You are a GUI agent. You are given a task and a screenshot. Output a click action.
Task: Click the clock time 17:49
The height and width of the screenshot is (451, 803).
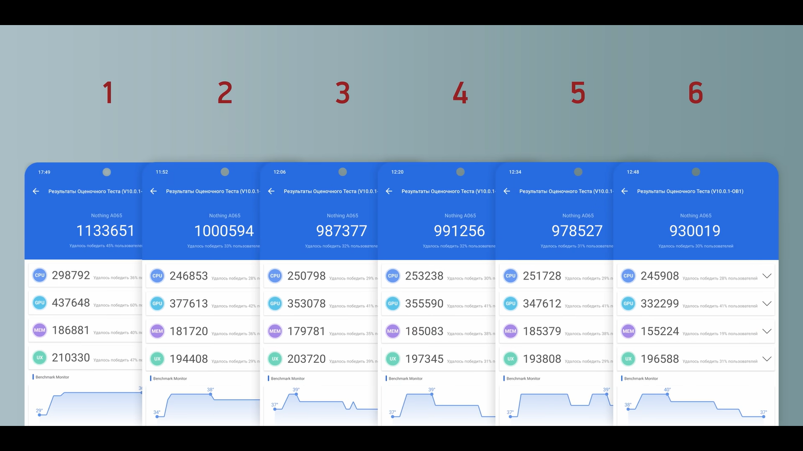(x=44, y=172)
